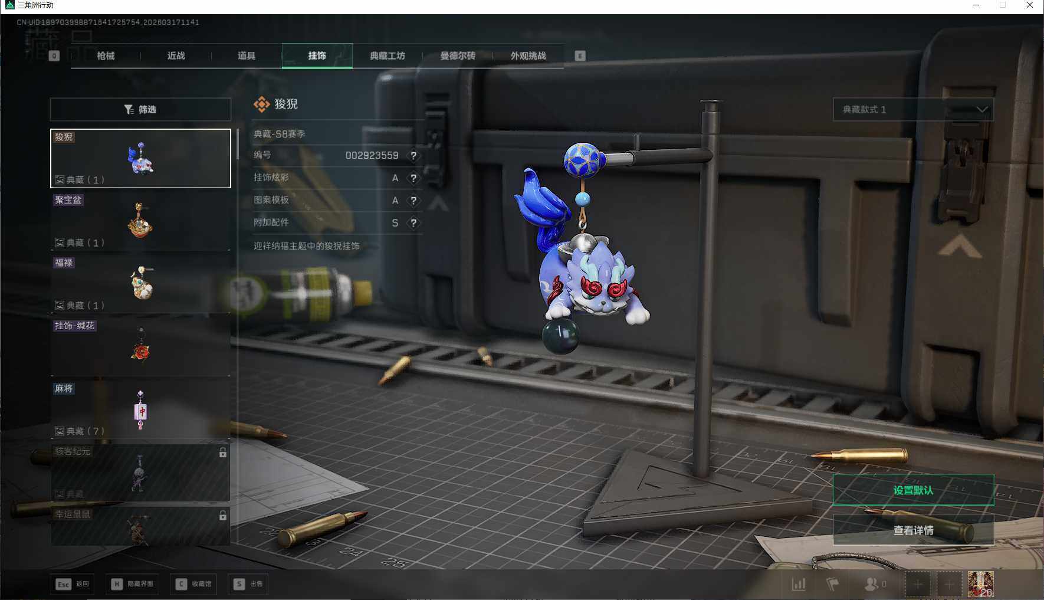Open the 典藏工坊 tab
Image resolution: width=1044 pixels, height=600 pixels.
[388, 56]
